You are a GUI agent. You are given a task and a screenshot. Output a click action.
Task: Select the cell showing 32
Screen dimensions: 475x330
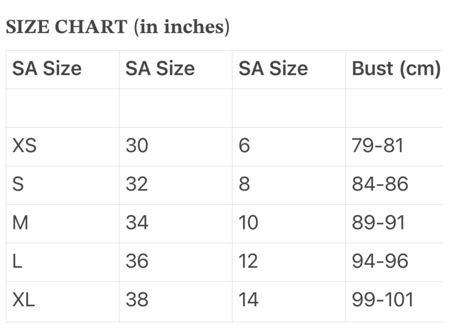pos(137,184)
